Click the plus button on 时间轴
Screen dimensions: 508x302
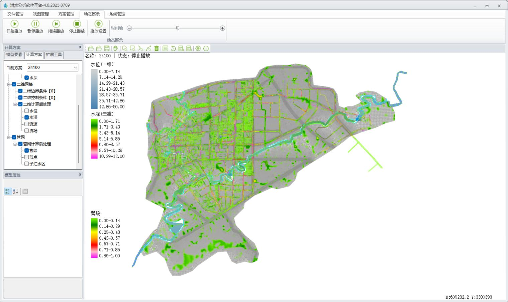(222, 28)
